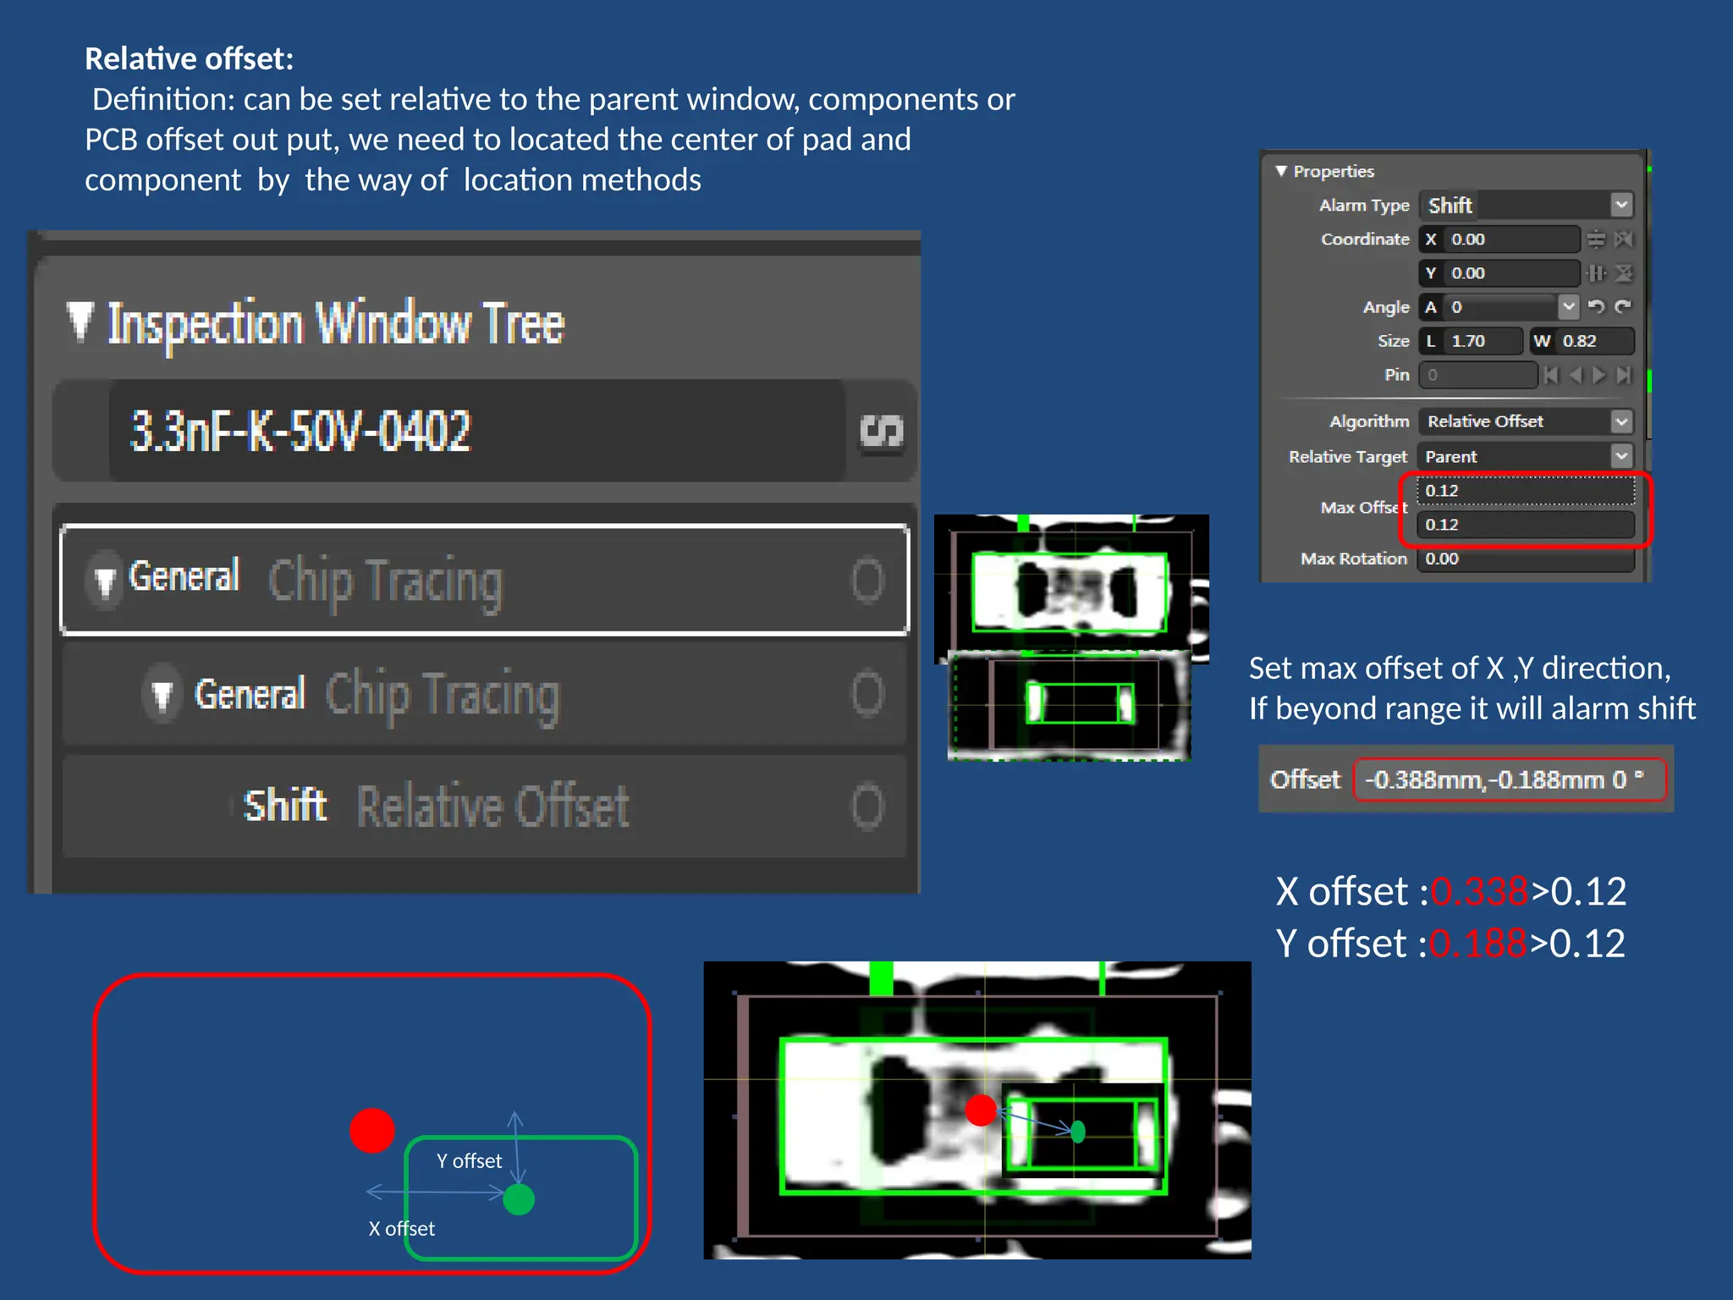Jump to last pin

(x=1623, y=375)
